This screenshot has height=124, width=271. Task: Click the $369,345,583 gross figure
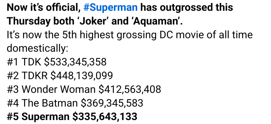pos(112,103)
